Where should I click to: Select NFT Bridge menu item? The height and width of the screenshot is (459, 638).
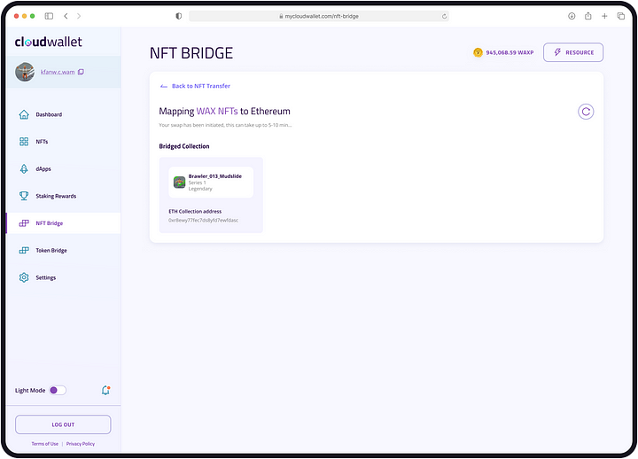[64, 223]
